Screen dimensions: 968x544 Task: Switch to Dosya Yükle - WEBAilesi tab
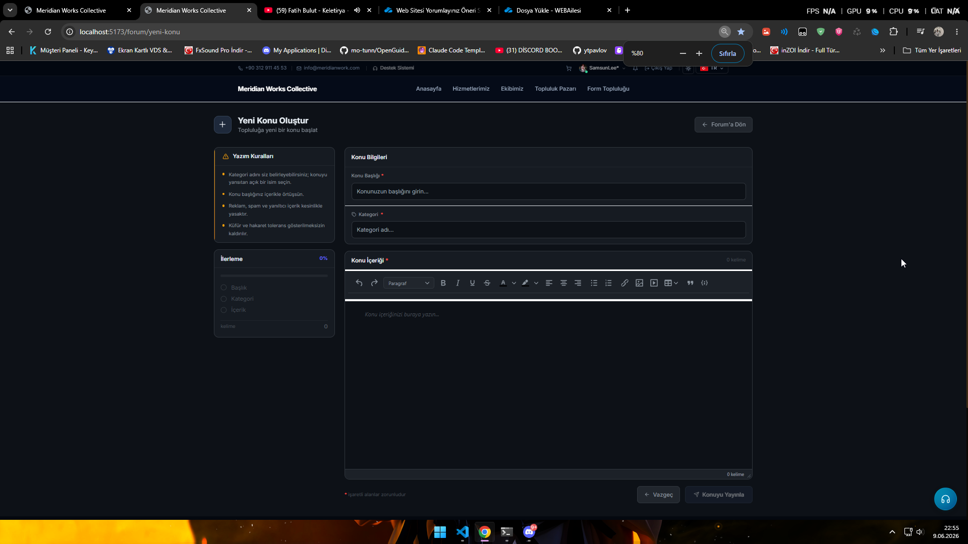550,10
